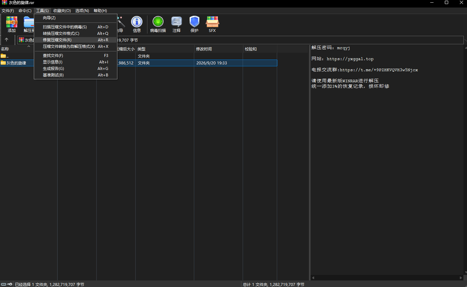Viewport: 467px width, 287px height.
Task: Click the comment pane's right scroll arrow
Action: point(461,278)
